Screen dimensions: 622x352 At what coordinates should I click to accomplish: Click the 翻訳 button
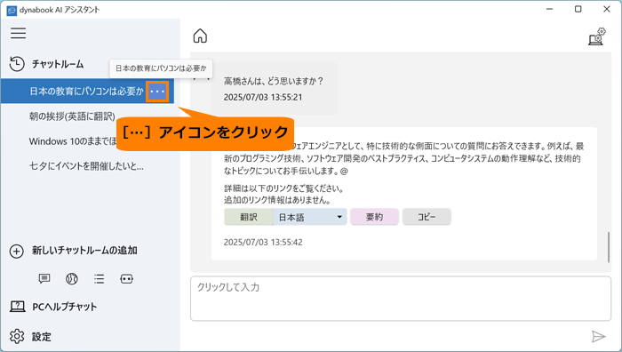pyautogui.click(x=249, y=217)
